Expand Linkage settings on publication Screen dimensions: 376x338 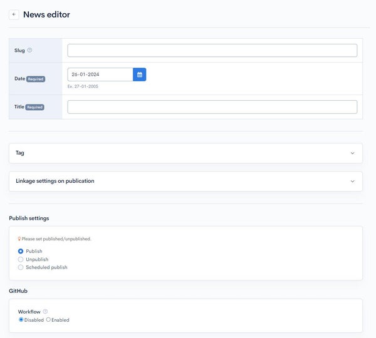[185, 182]
